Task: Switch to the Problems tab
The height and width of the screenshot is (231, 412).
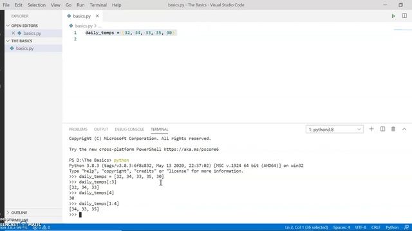Action: 78,130
